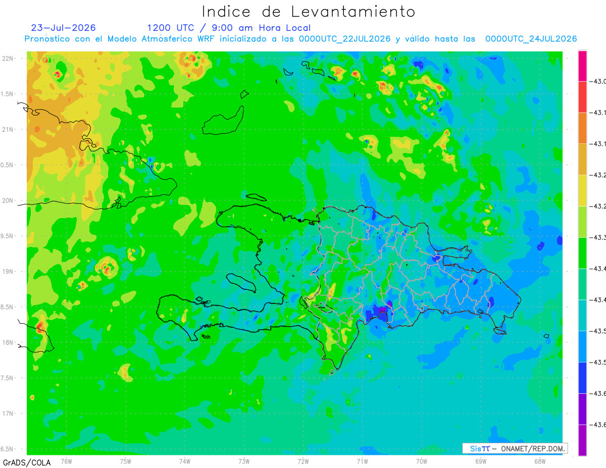The image size is (606, 468).
Task: Click the amber-gold swatch in the legend
Action: point(582,159)
